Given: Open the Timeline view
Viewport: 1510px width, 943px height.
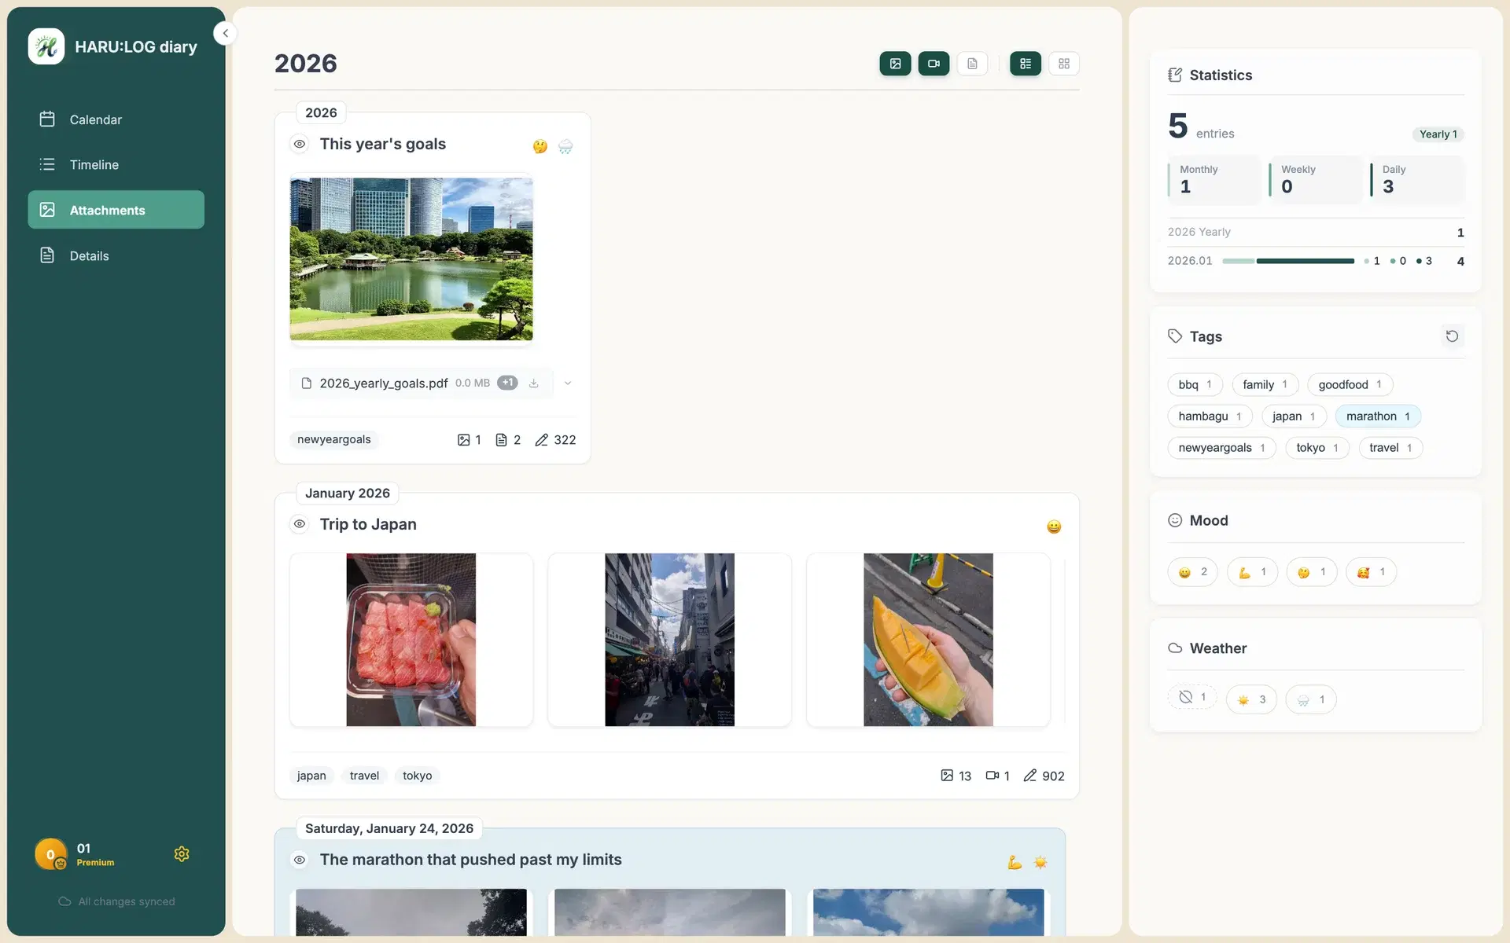Looking at the screenshot, I should click(116, 164).
